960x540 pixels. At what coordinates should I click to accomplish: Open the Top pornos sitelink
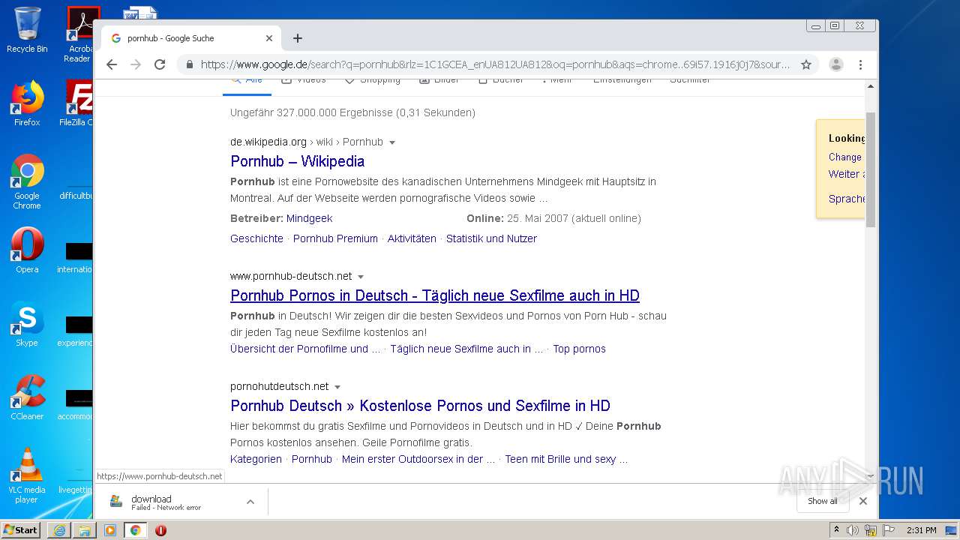[x=579, y=349]
